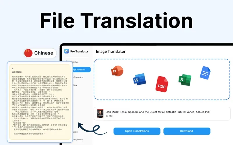The width and height of the screenshot is (233, 145).
Task: Open Privacy Policy in the sidebar
Action: point(78,139)
